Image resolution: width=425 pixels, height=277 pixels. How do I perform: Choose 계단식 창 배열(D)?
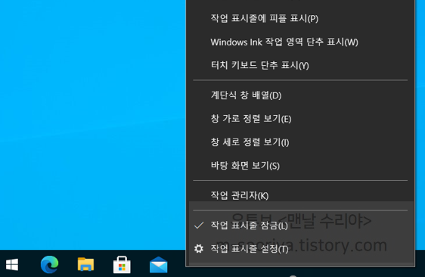300,95
